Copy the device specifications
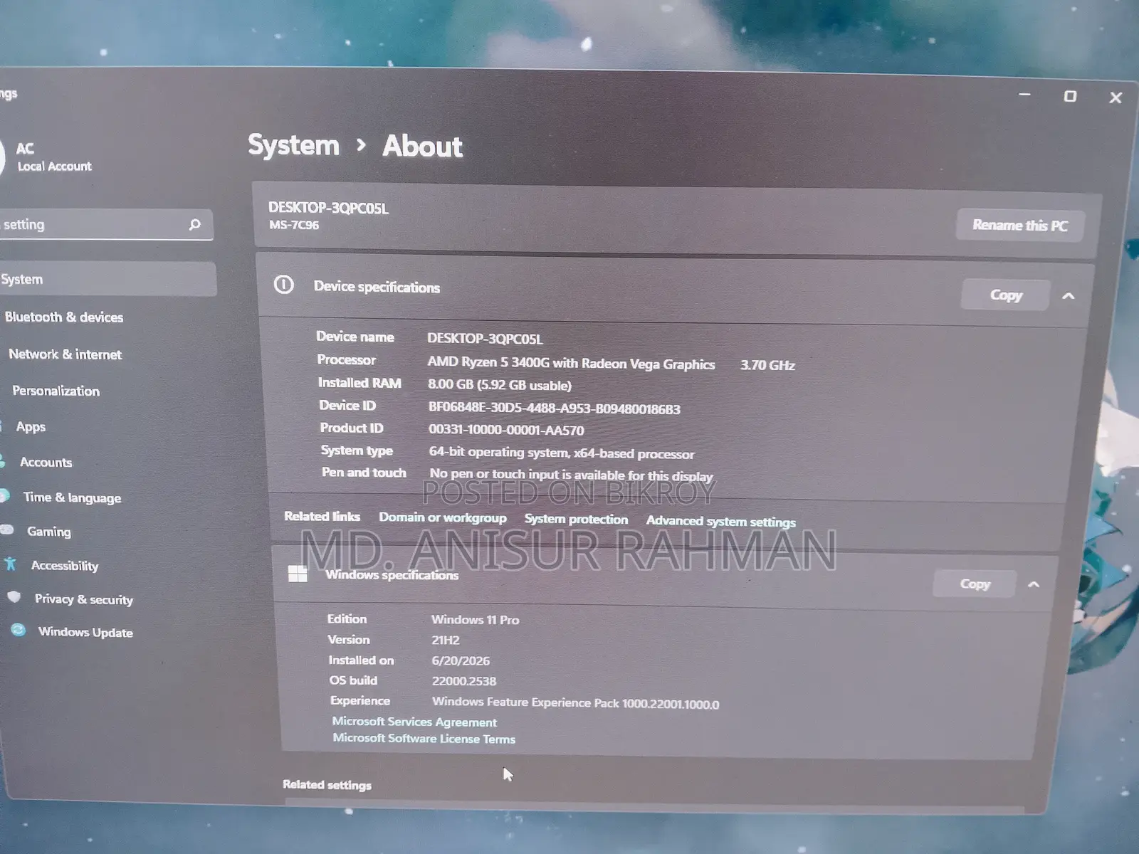Viewport: 1139px width, 854px height. (x=1005, y=295)
